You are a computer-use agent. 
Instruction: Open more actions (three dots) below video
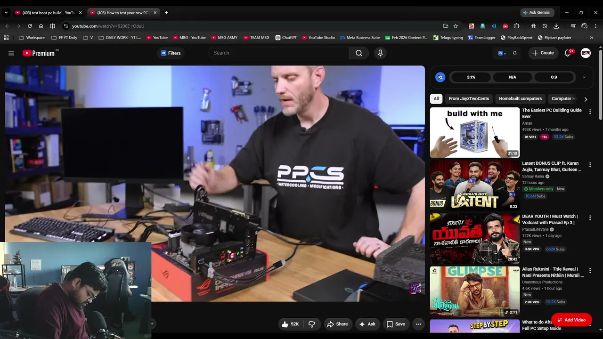click(x=418, y=324)
